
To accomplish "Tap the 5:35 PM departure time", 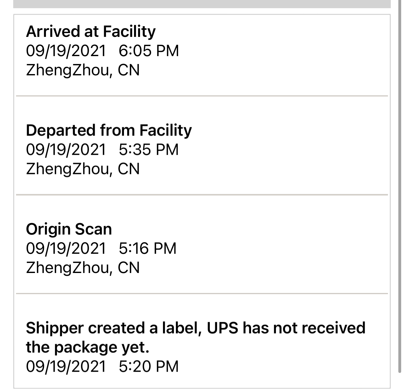I will [x=149, y=149].
